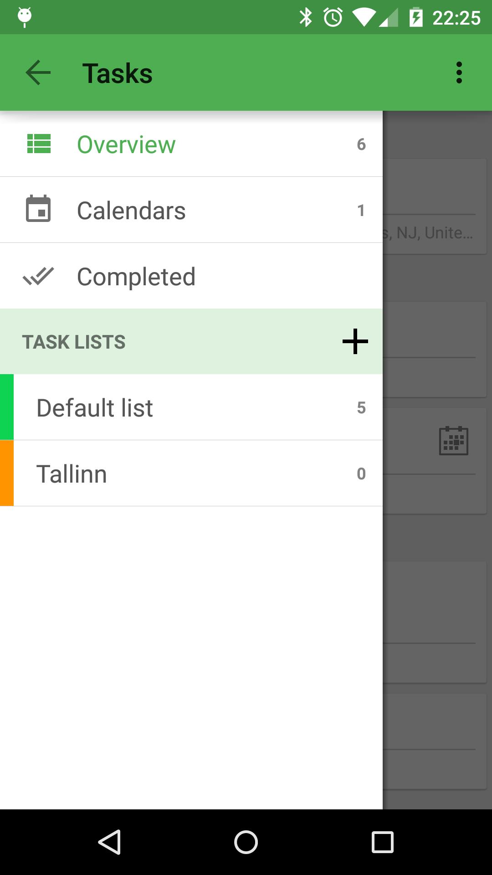The width and height of the screenshot is (492, 875).
Task: Select the Overview list icon
Action: pyautogui.click(x=39, y=144)
